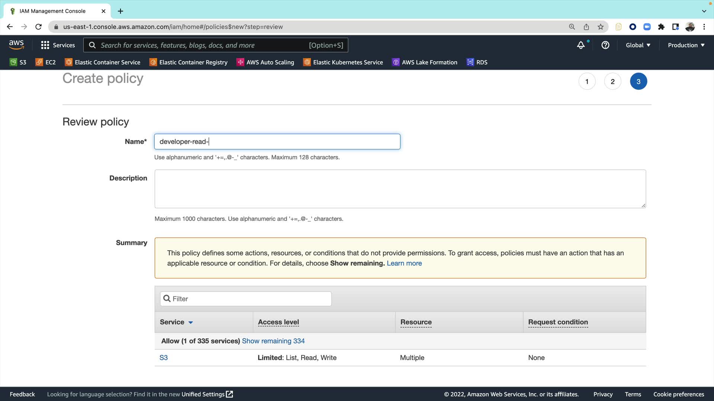714x401 pixels.
Task: Go to policy wizard step 2
Action: (x=612, y=82)
